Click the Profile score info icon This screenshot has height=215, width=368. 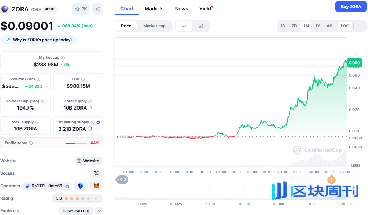(31, 143)
